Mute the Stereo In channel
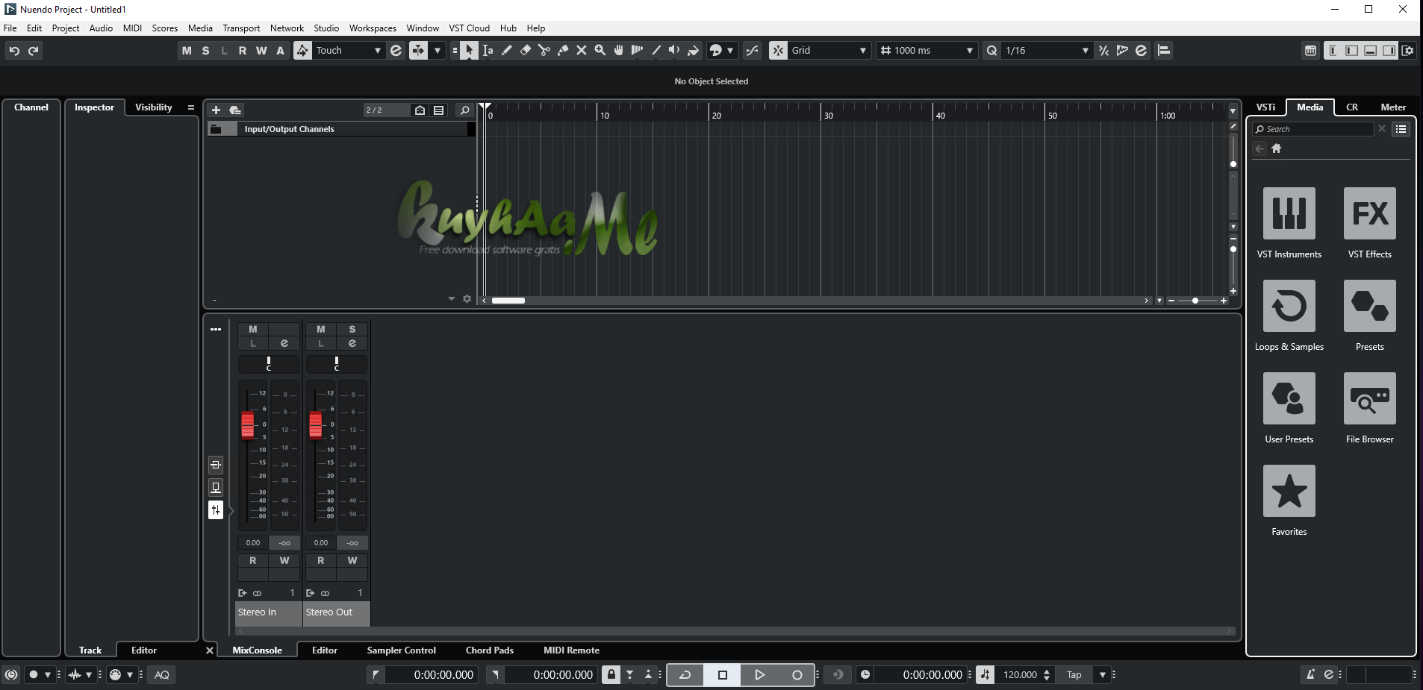 click(253, 329)
